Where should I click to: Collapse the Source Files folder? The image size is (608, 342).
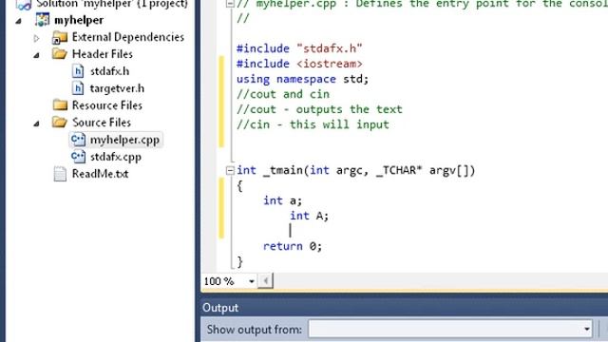36,124
